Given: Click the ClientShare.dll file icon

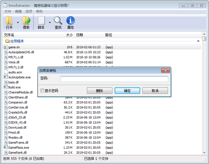Looking at the screenshot, I should [6, 97].
